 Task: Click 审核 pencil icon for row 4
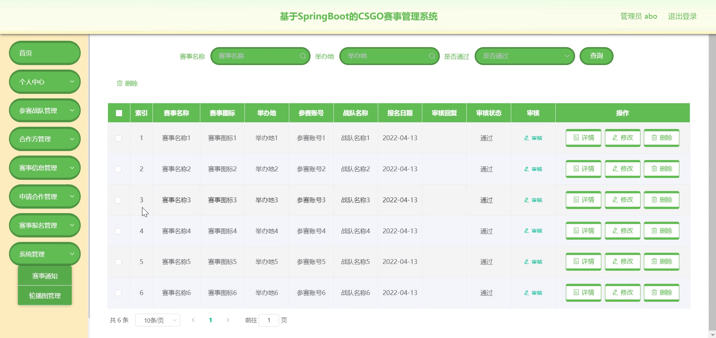click(527, 231)
